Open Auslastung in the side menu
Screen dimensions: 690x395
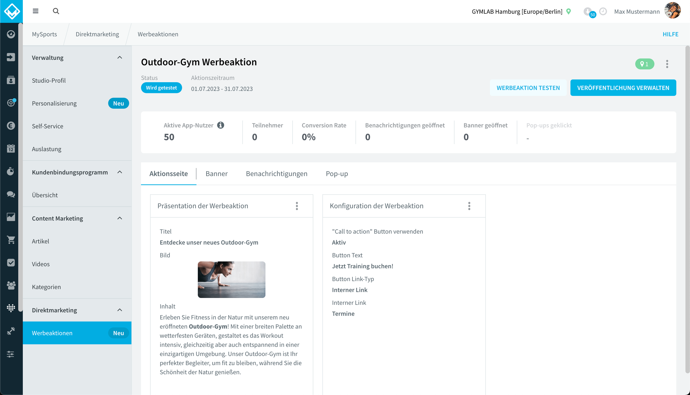(77, 149)
